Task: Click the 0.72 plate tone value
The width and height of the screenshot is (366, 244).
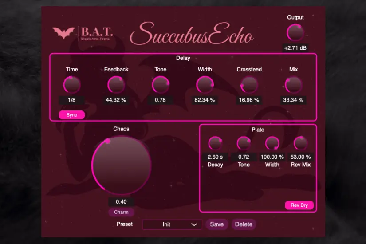Action: [x=244, y=157]
